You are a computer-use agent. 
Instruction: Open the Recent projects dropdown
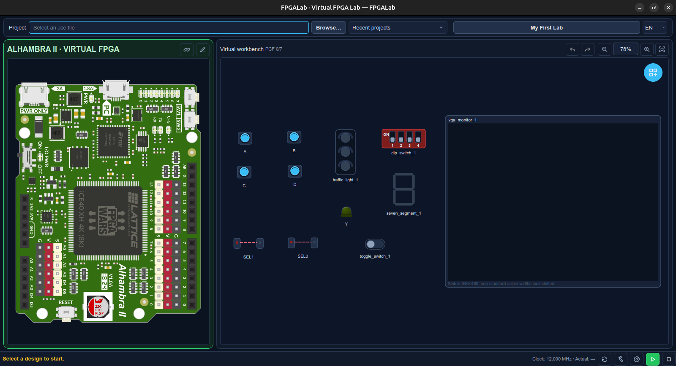(398, 27)
